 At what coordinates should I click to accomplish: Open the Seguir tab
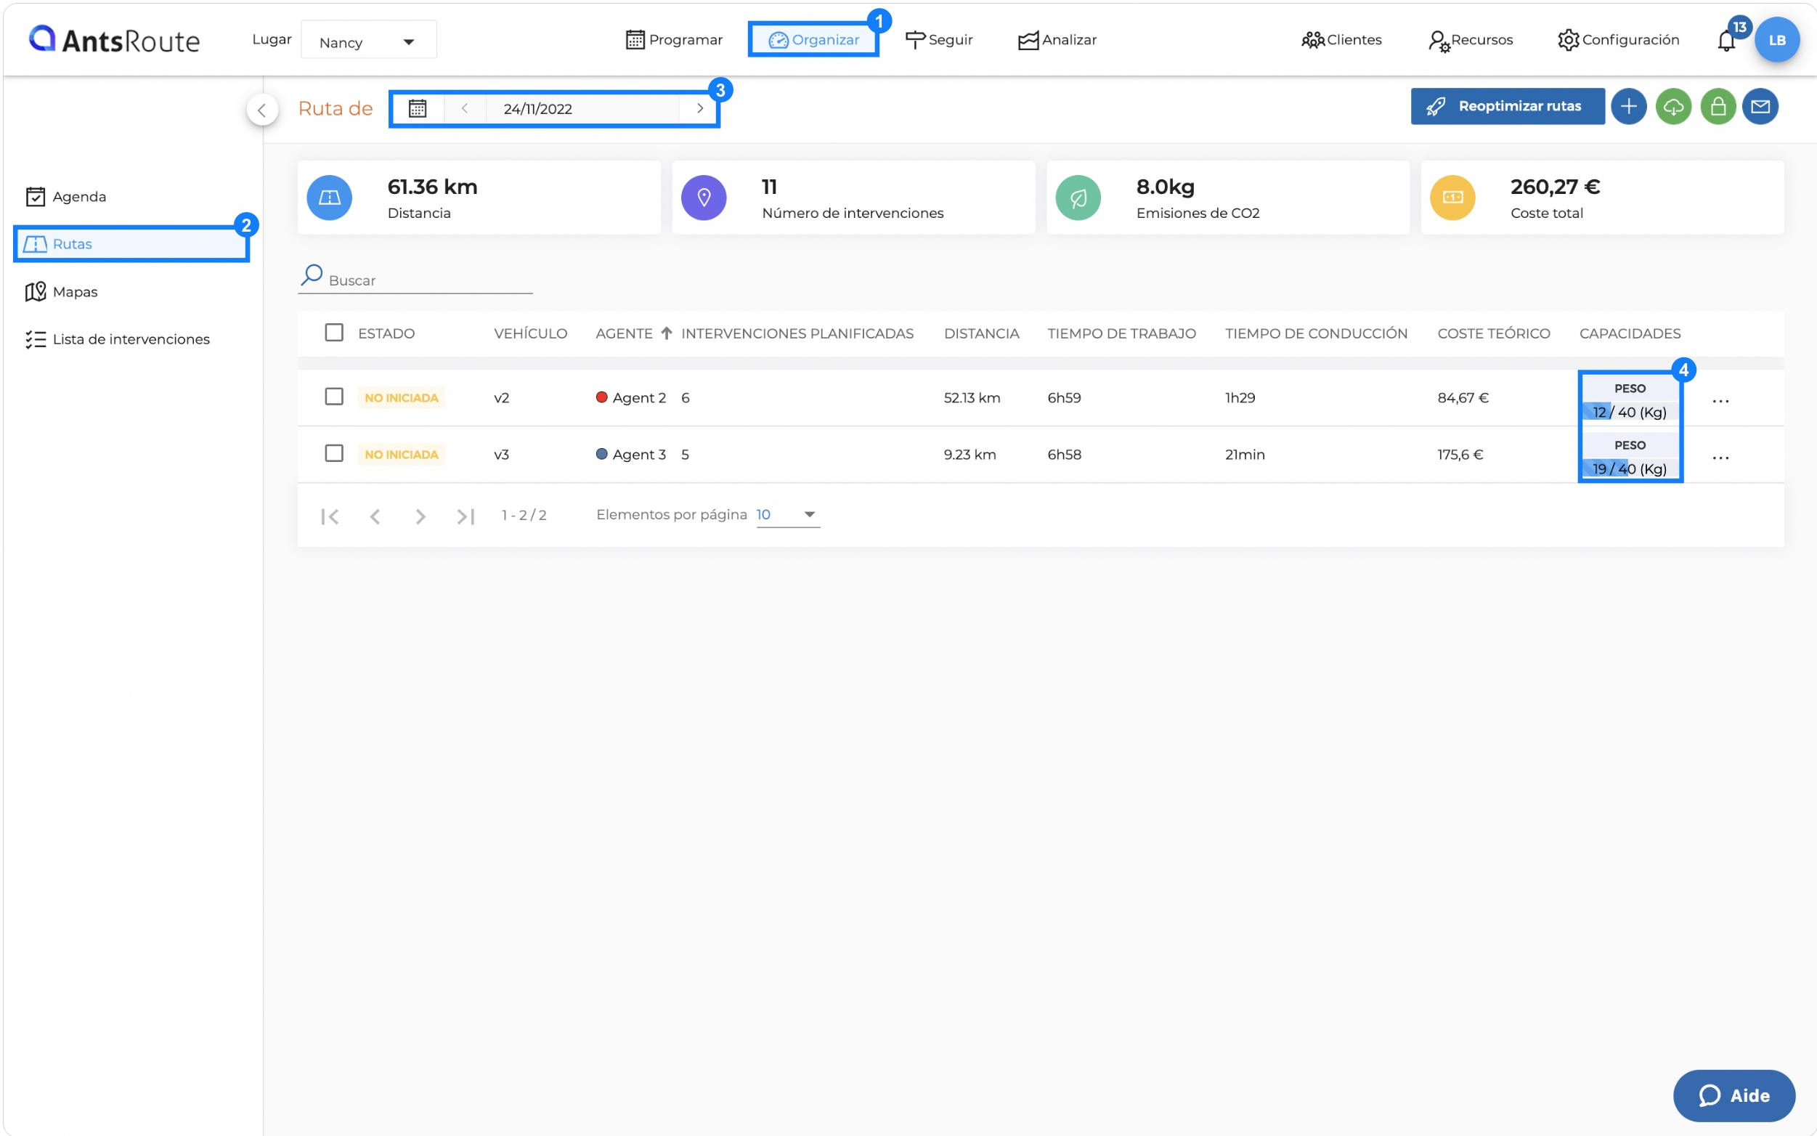tap(939, 40)
